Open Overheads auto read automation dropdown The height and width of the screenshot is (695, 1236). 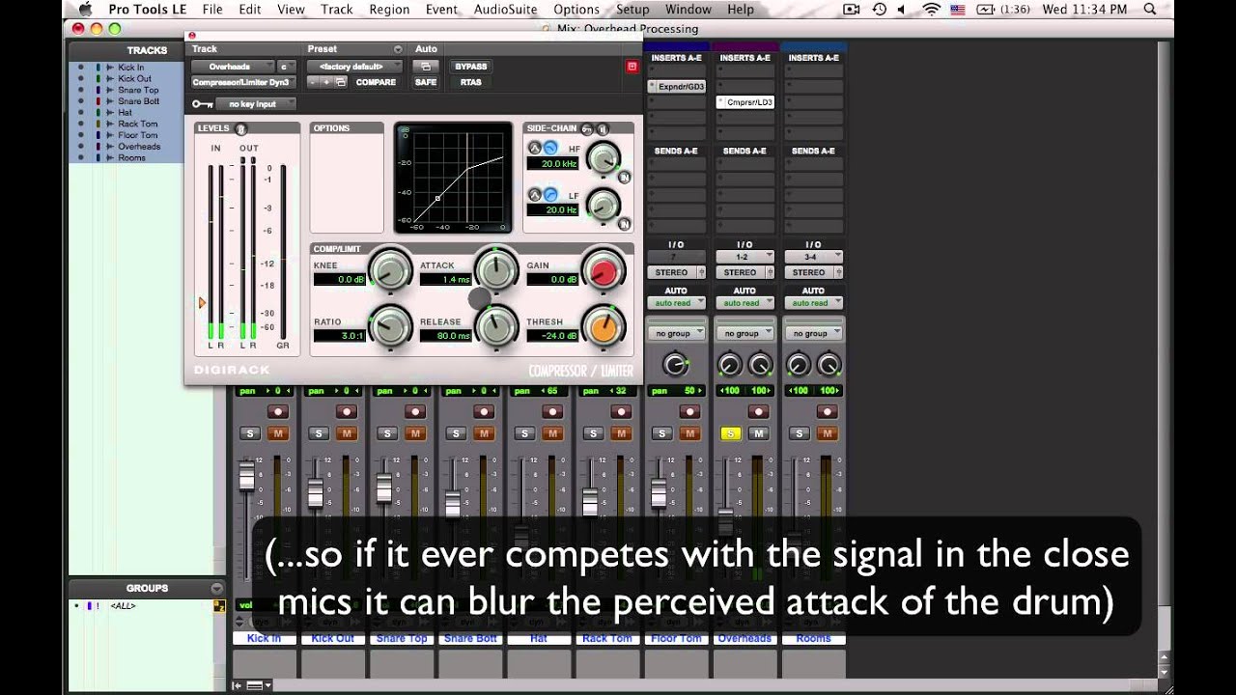click(x=744, y=303)
